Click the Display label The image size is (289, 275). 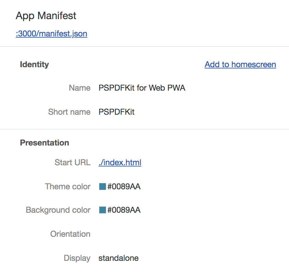tap(77, 258)
